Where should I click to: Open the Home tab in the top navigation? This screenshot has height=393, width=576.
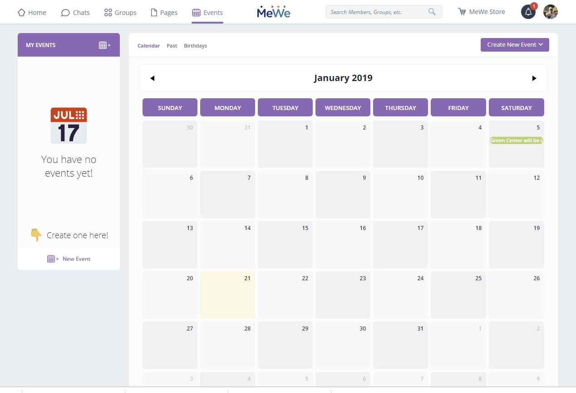(32, 12)
